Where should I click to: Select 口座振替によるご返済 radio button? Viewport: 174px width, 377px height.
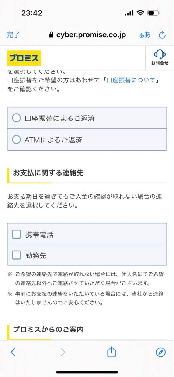coord(16,118)
